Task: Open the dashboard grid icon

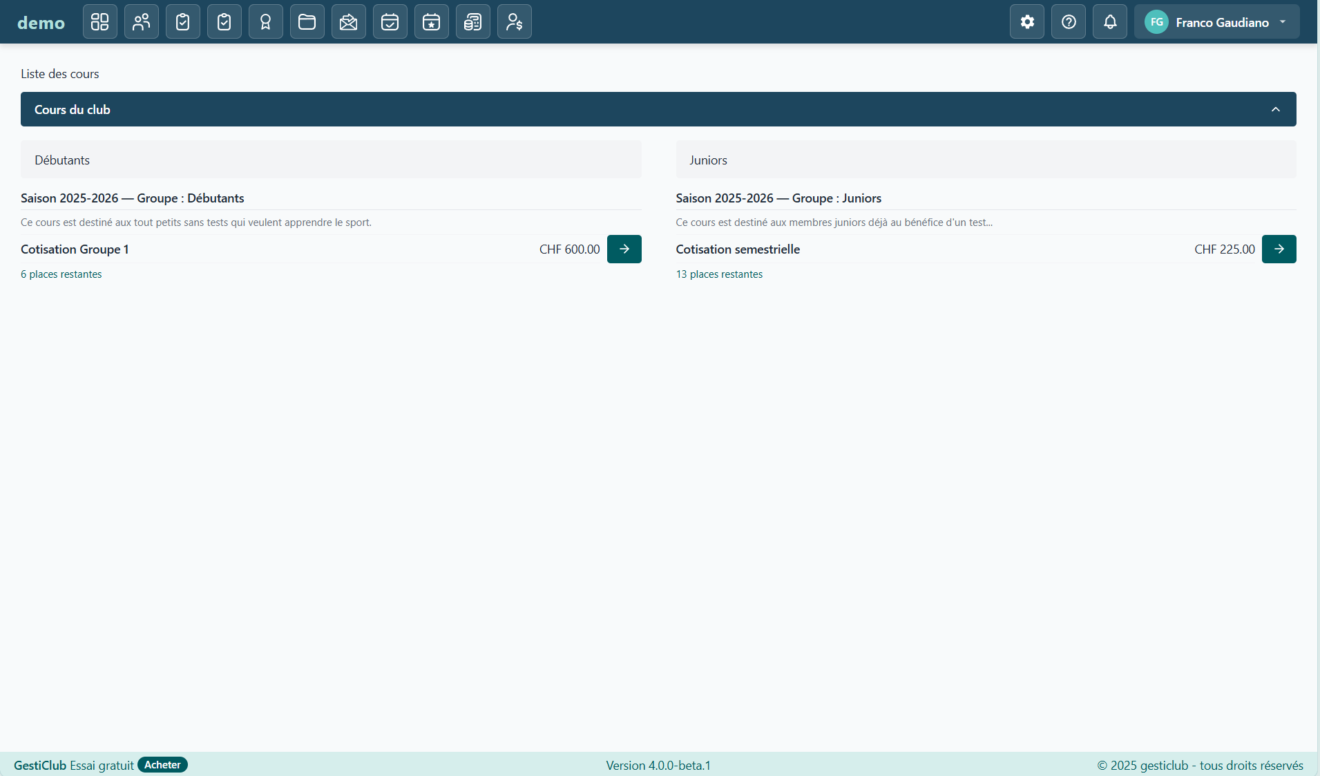Action: tap(100, 21)
